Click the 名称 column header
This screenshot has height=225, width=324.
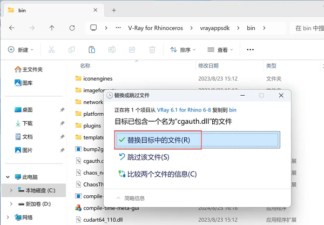[x=85, y=66]
